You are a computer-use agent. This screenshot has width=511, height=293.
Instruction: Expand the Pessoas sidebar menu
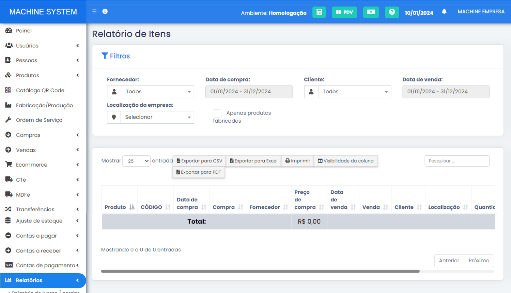(43, 60)
